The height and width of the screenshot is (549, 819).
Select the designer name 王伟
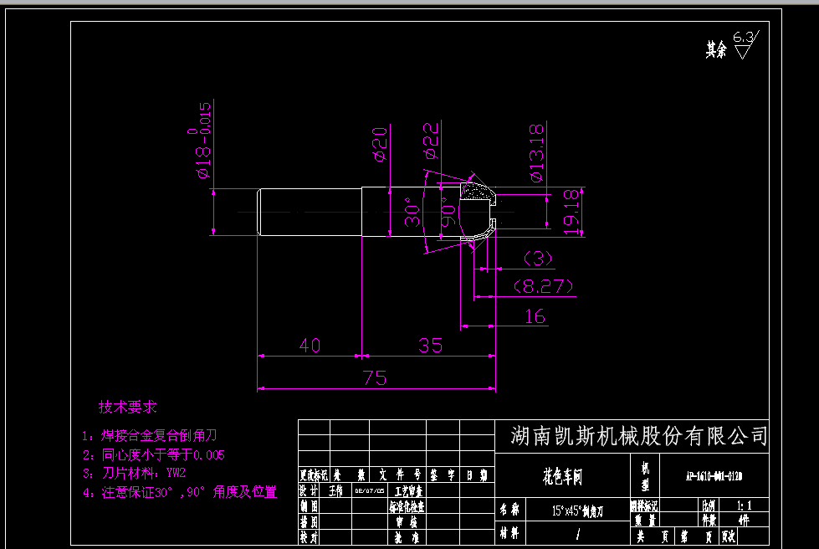(x=336, y=490)
